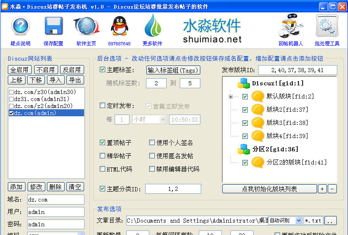Click 导入 button

point(56,80)
